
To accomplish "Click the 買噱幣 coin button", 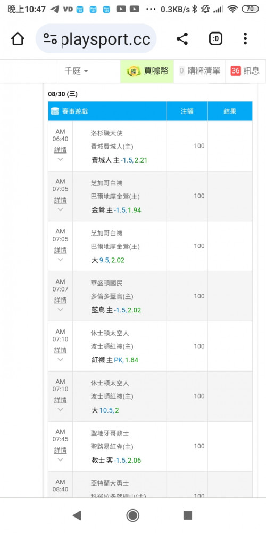I will (147, 71).
